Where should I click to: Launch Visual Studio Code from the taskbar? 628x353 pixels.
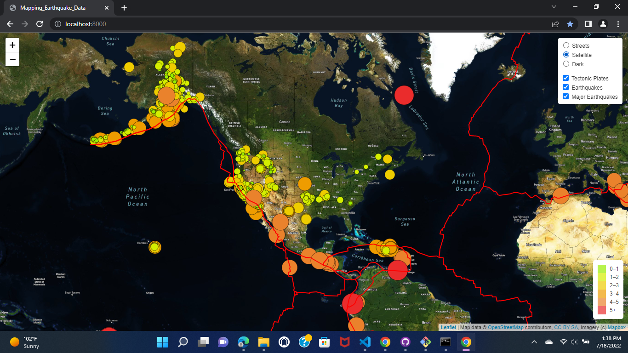(x=365, y=342)
